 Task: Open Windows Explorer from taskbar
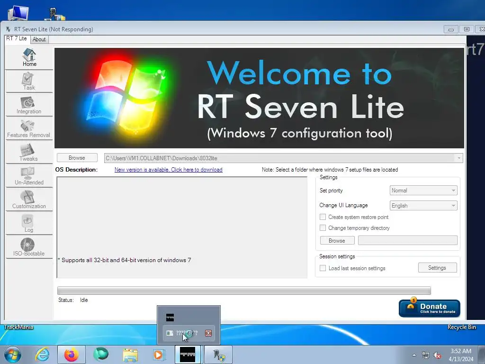click(x=130, y=355)
